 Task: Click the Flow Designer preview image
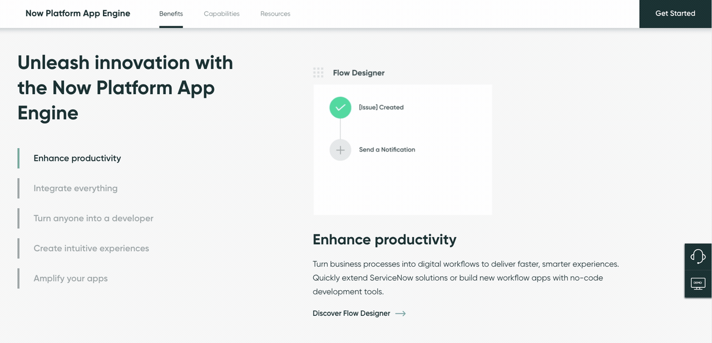point(403,149)
